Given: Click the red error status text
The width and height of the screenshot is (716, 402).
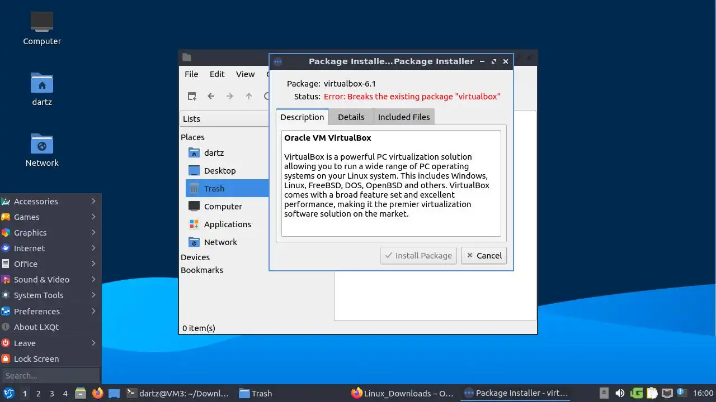Looking at the screenshot, I should [412, 96].
